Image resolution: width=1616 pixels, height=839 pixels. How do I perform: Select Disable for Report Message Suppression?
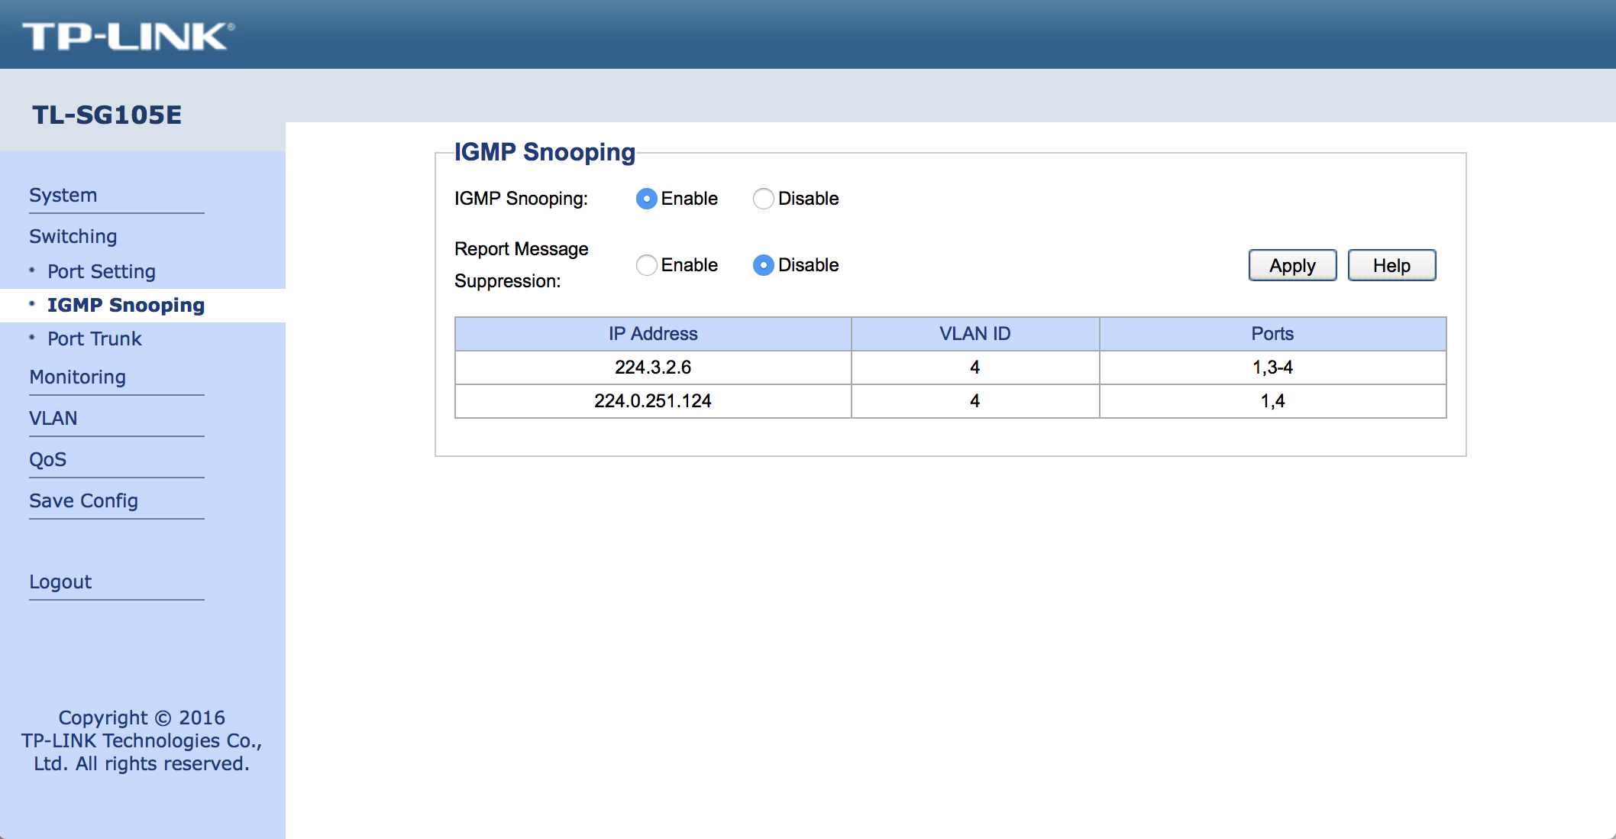pyautogui.click(x=763, y=265)
